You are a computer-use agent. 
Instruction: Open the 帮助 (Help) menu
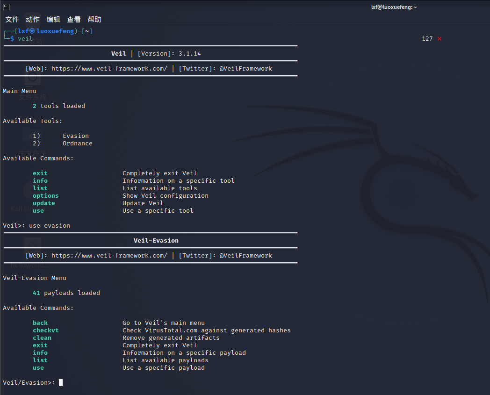tap(94, 19)
